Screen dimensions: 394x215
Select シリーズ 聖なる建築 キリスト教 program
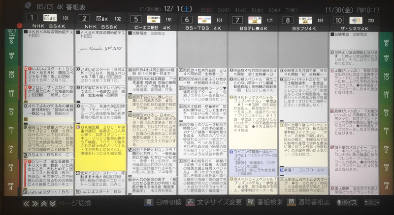point(49,174)
